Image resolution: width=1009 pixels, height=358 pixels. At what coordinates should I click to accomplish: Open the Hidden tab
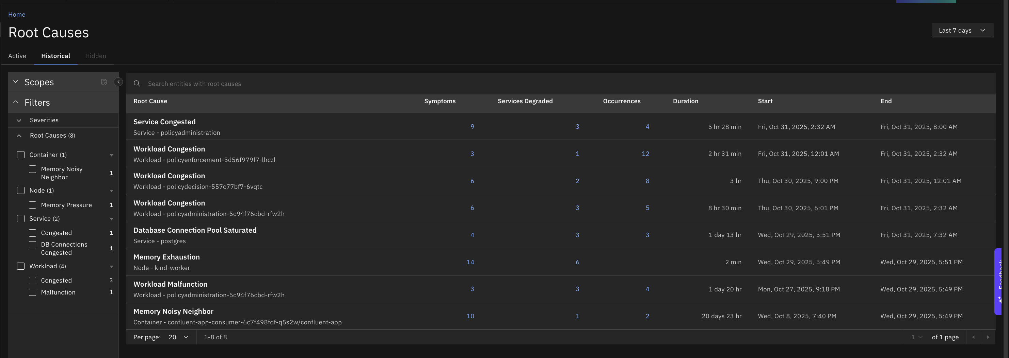point(96,56)
